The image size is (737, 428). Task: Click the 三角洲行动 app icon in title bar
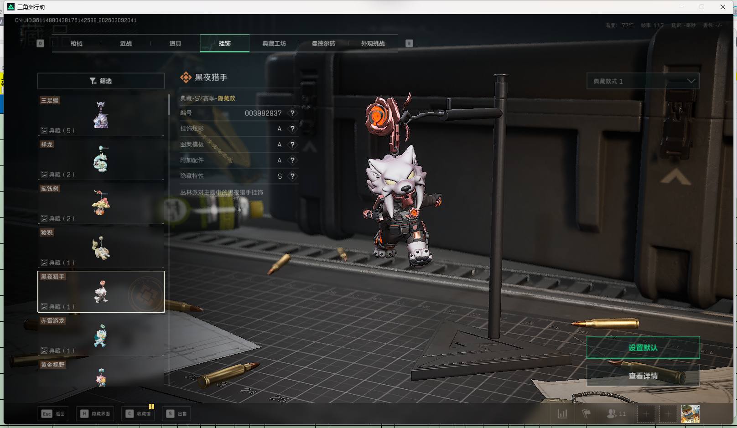[x=11, y=7]
